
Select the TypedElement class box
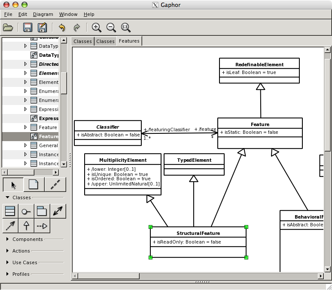pyautogui.click(x=194, y=164)
